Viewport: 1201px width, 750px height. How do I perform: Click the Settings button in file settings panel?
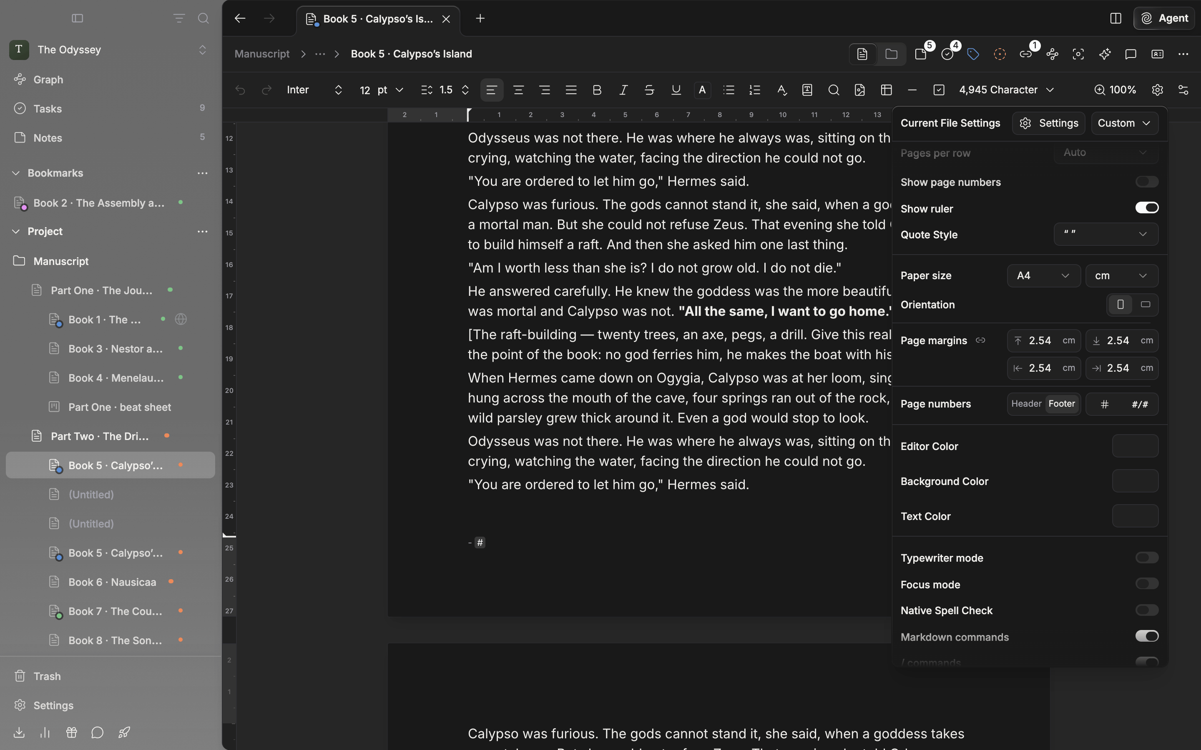pos(1048,123)
